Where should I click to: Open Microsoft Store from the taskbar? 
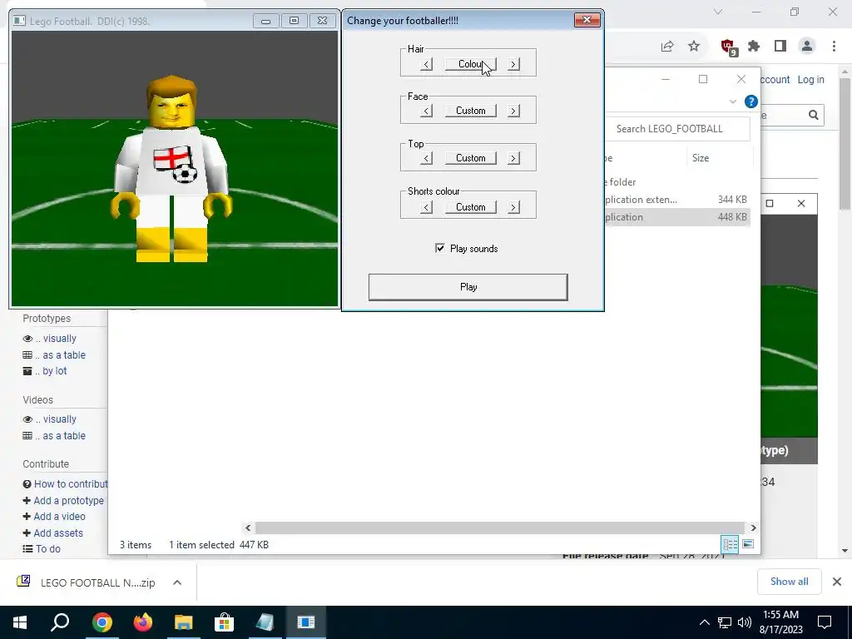(224, 622)
